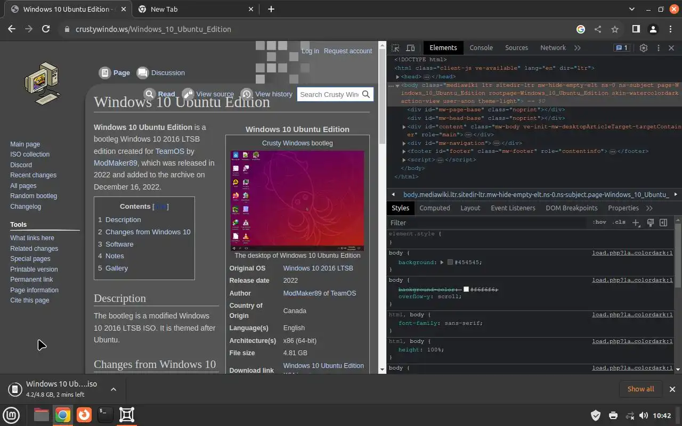Collapse the body element node
The image size is (682, 426).
(397, 85)
